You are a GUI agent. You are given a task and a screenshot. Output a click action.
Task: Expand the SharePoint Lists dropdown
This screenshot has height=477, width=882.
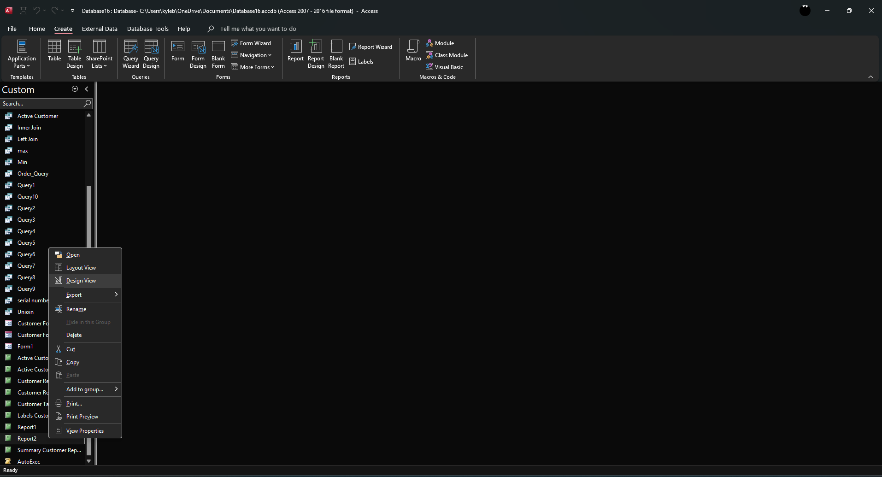pyautogui.click(x=99, y=54)
